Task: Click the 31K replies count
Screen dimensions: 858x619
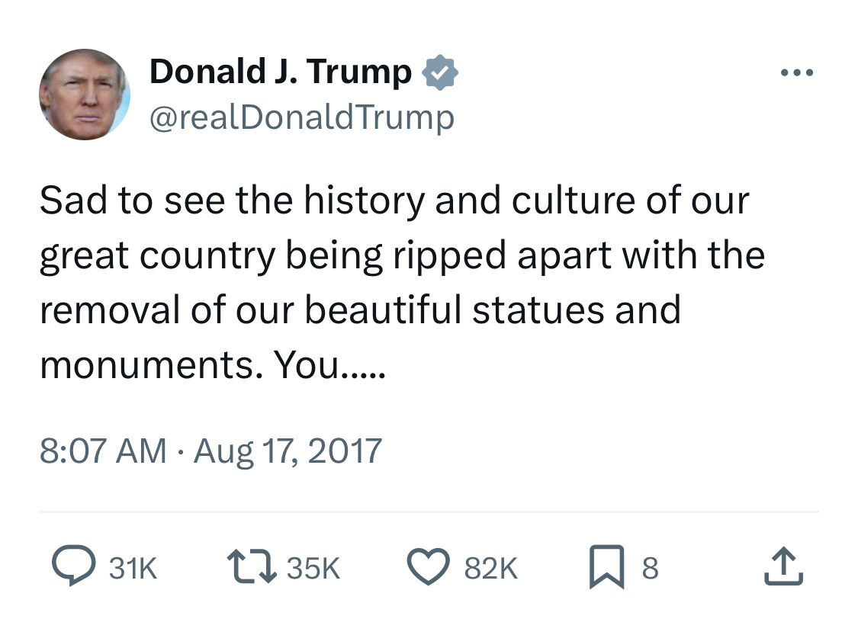Action: pyautogui.click(x=134, y=568)
